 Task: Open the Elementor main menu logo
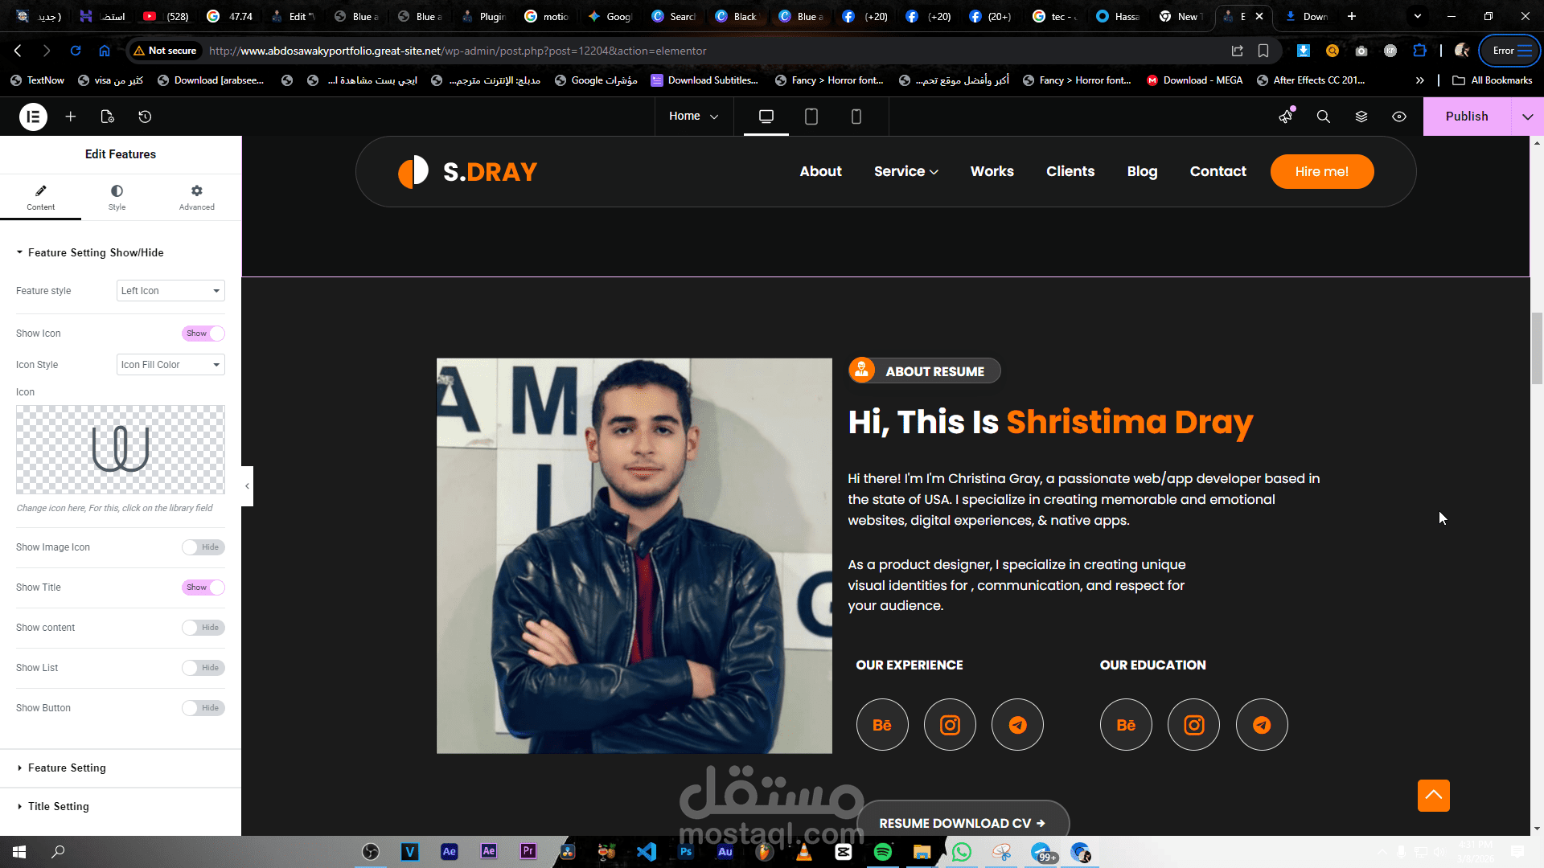(x=33, y=117)
